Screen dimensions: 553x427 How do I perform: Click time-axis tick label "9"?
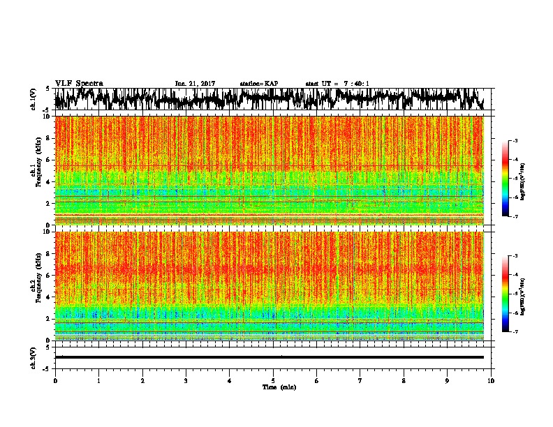click(447, 381)
